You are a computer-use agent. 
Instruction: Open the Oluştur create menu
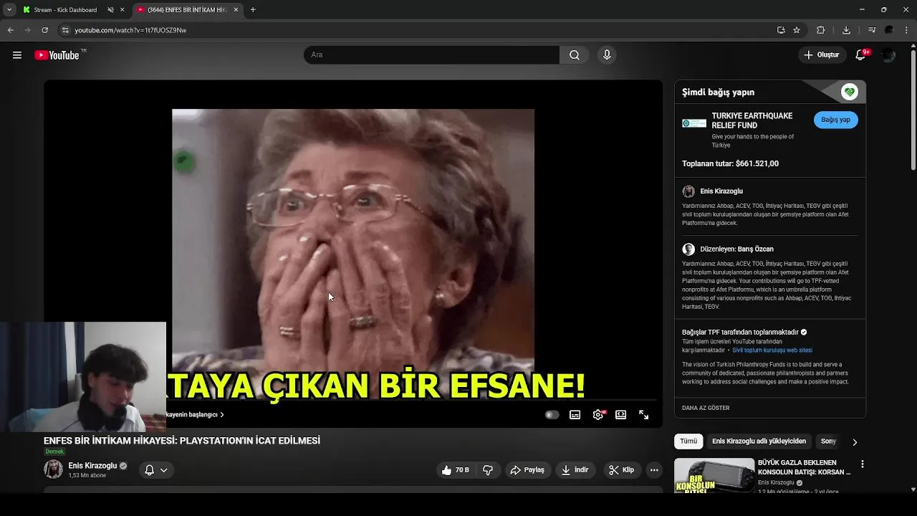coord(822,55)
